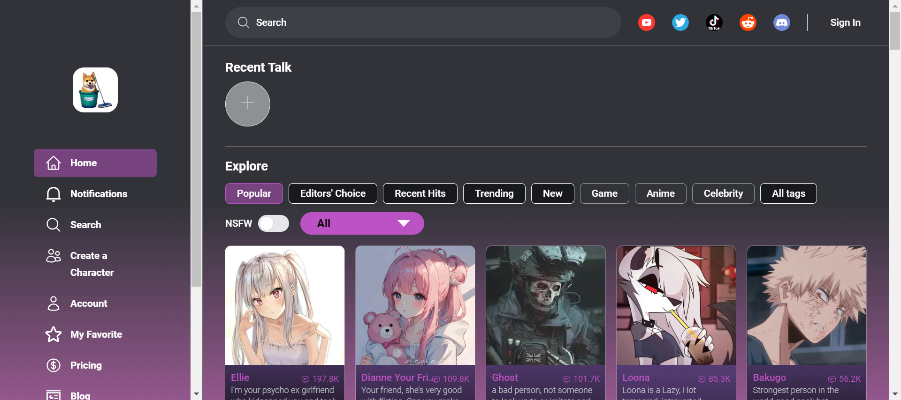Click the Pricing dollar icon
Screen dimensions: 901x400
point(53,365)
